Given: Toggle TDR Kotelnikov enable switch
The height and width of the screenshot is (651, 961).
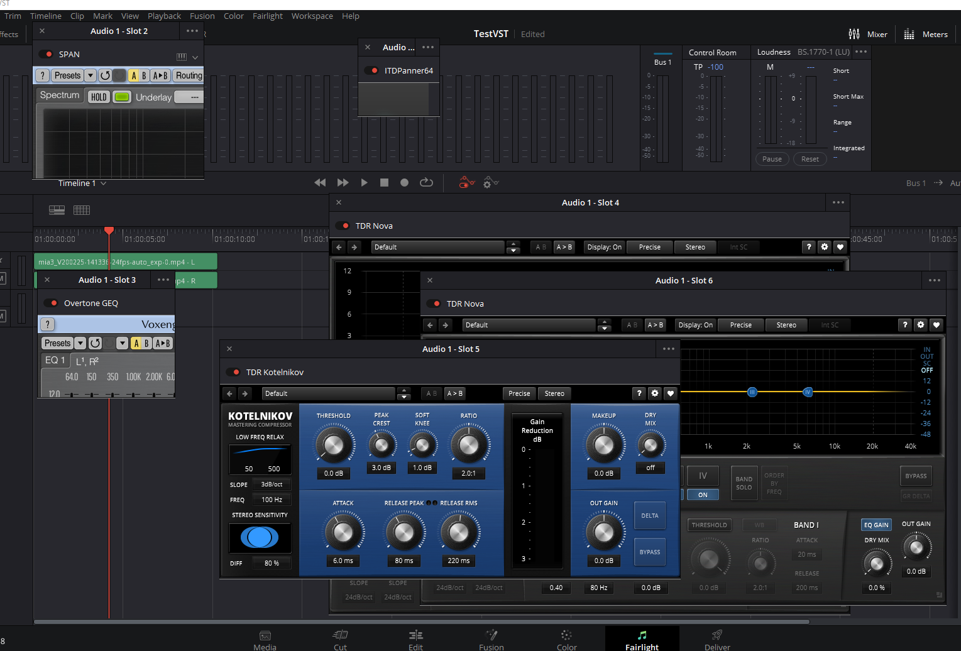Looking at the screenshot, I should click(233, 372).
